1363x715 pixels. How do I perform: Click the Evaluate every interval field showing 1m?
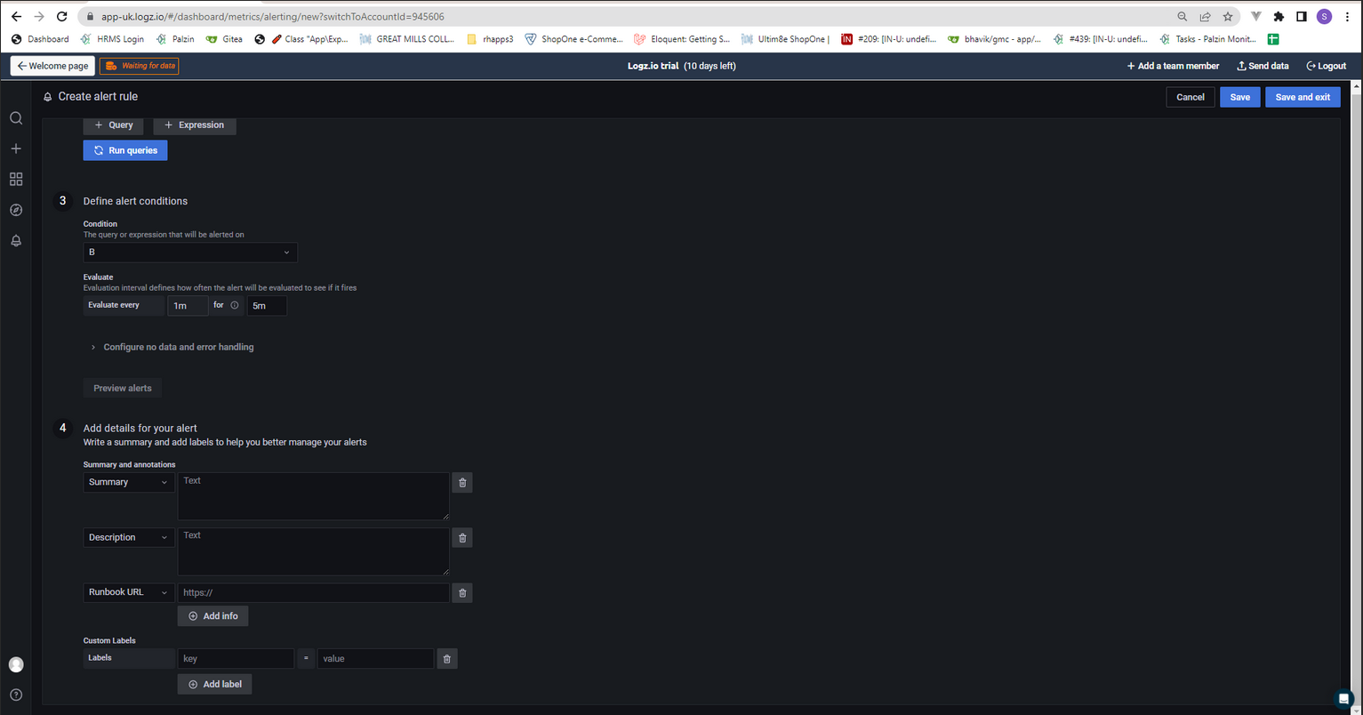[188, 305]
